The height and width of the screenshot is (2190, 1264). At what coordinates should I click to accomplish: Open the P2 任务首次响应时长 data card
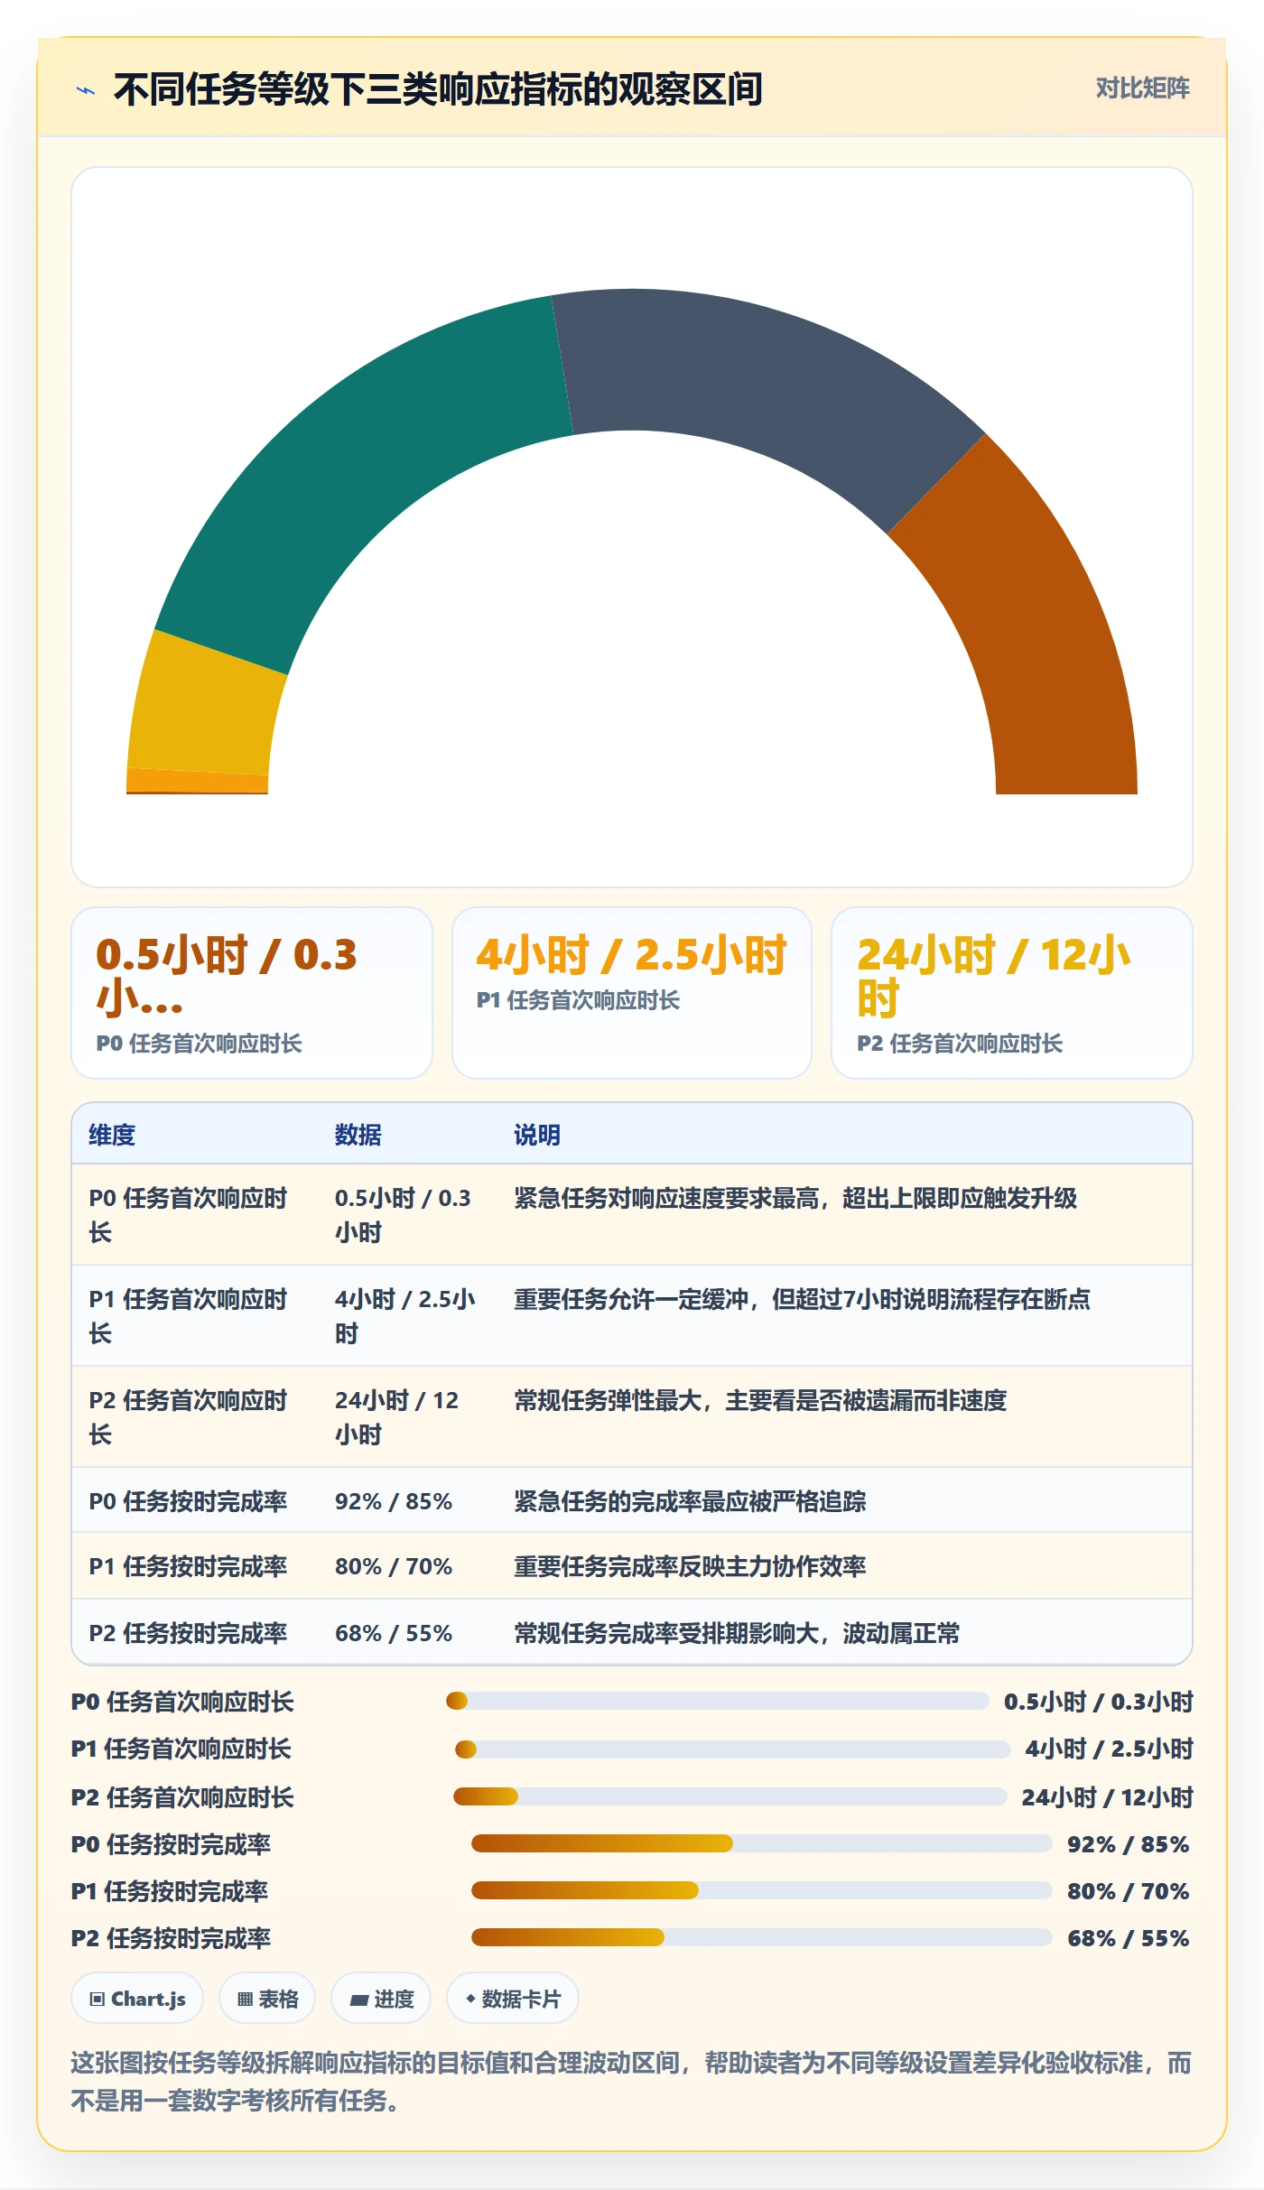coord(1012,993)
